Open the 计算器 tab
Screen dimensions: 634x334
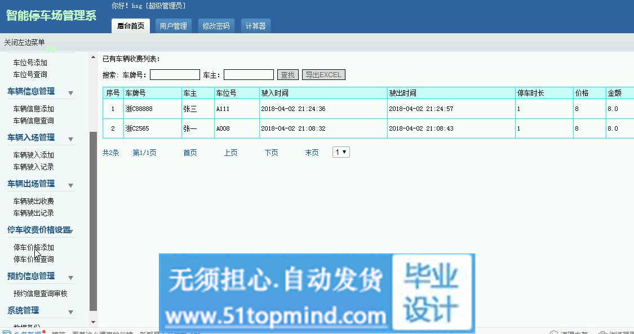(255, 26)
